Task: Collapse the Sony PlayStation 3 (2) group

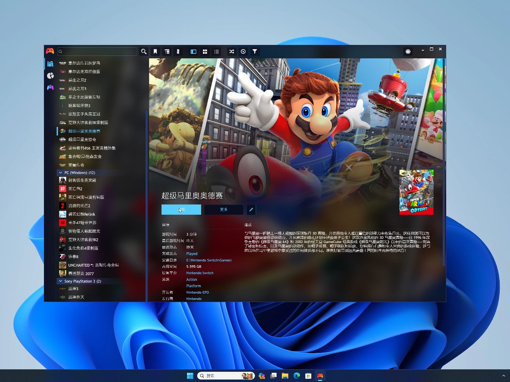Action: coord(61,281)
